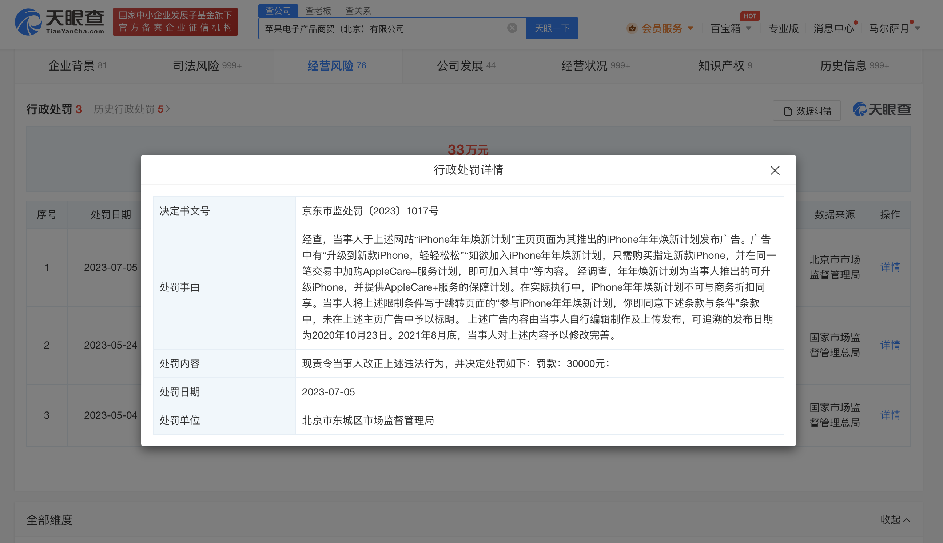Click the 会员服务 crown icon
The image size is (943, 543).
pos(632,28)
